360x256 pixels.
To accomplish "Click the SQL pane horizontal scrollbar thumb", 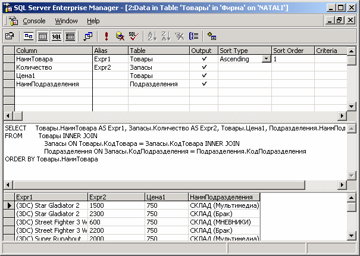I will pos(159,185).
